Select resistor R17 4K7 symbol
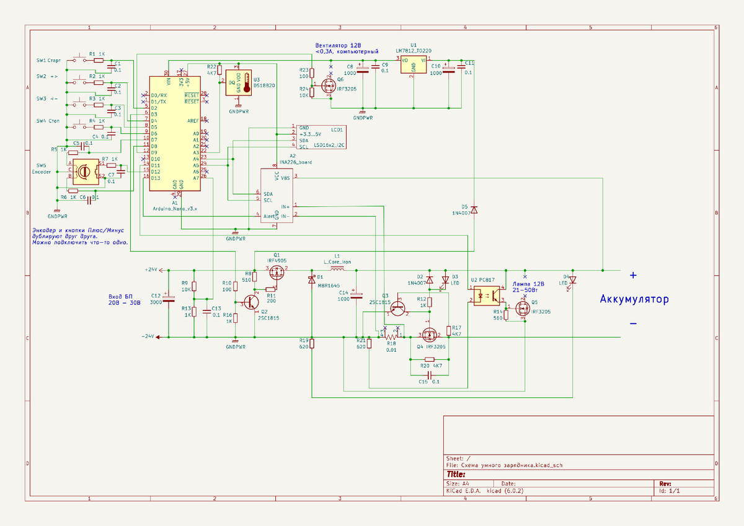744x526 pixels. pos(448,330)
